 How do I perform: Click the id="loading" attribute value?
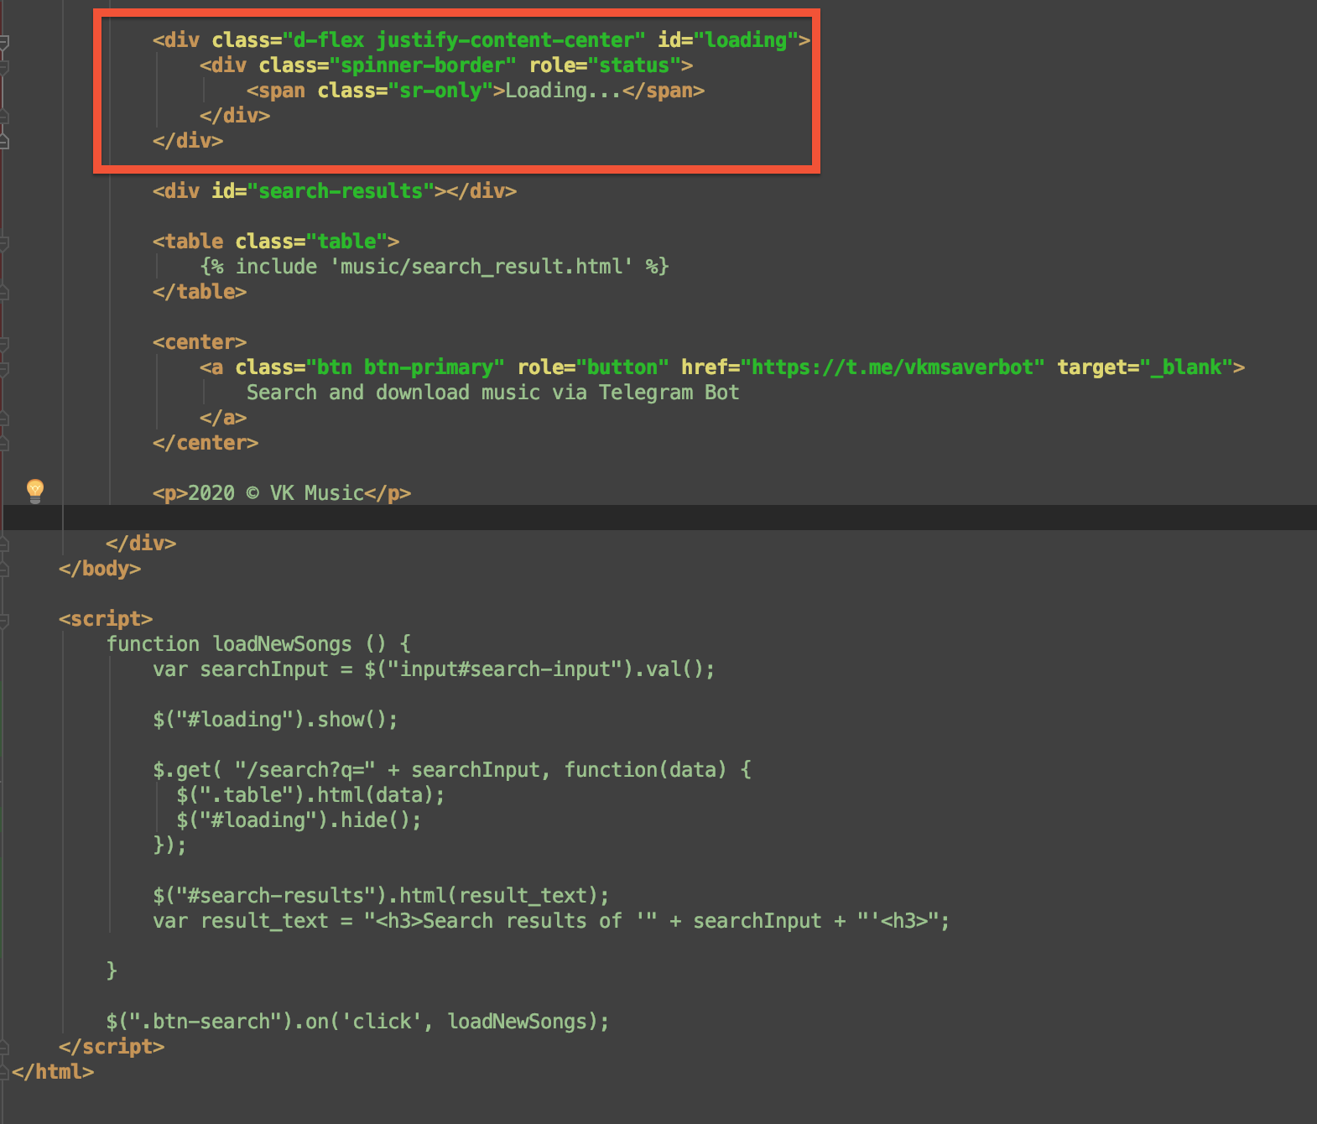746,40
